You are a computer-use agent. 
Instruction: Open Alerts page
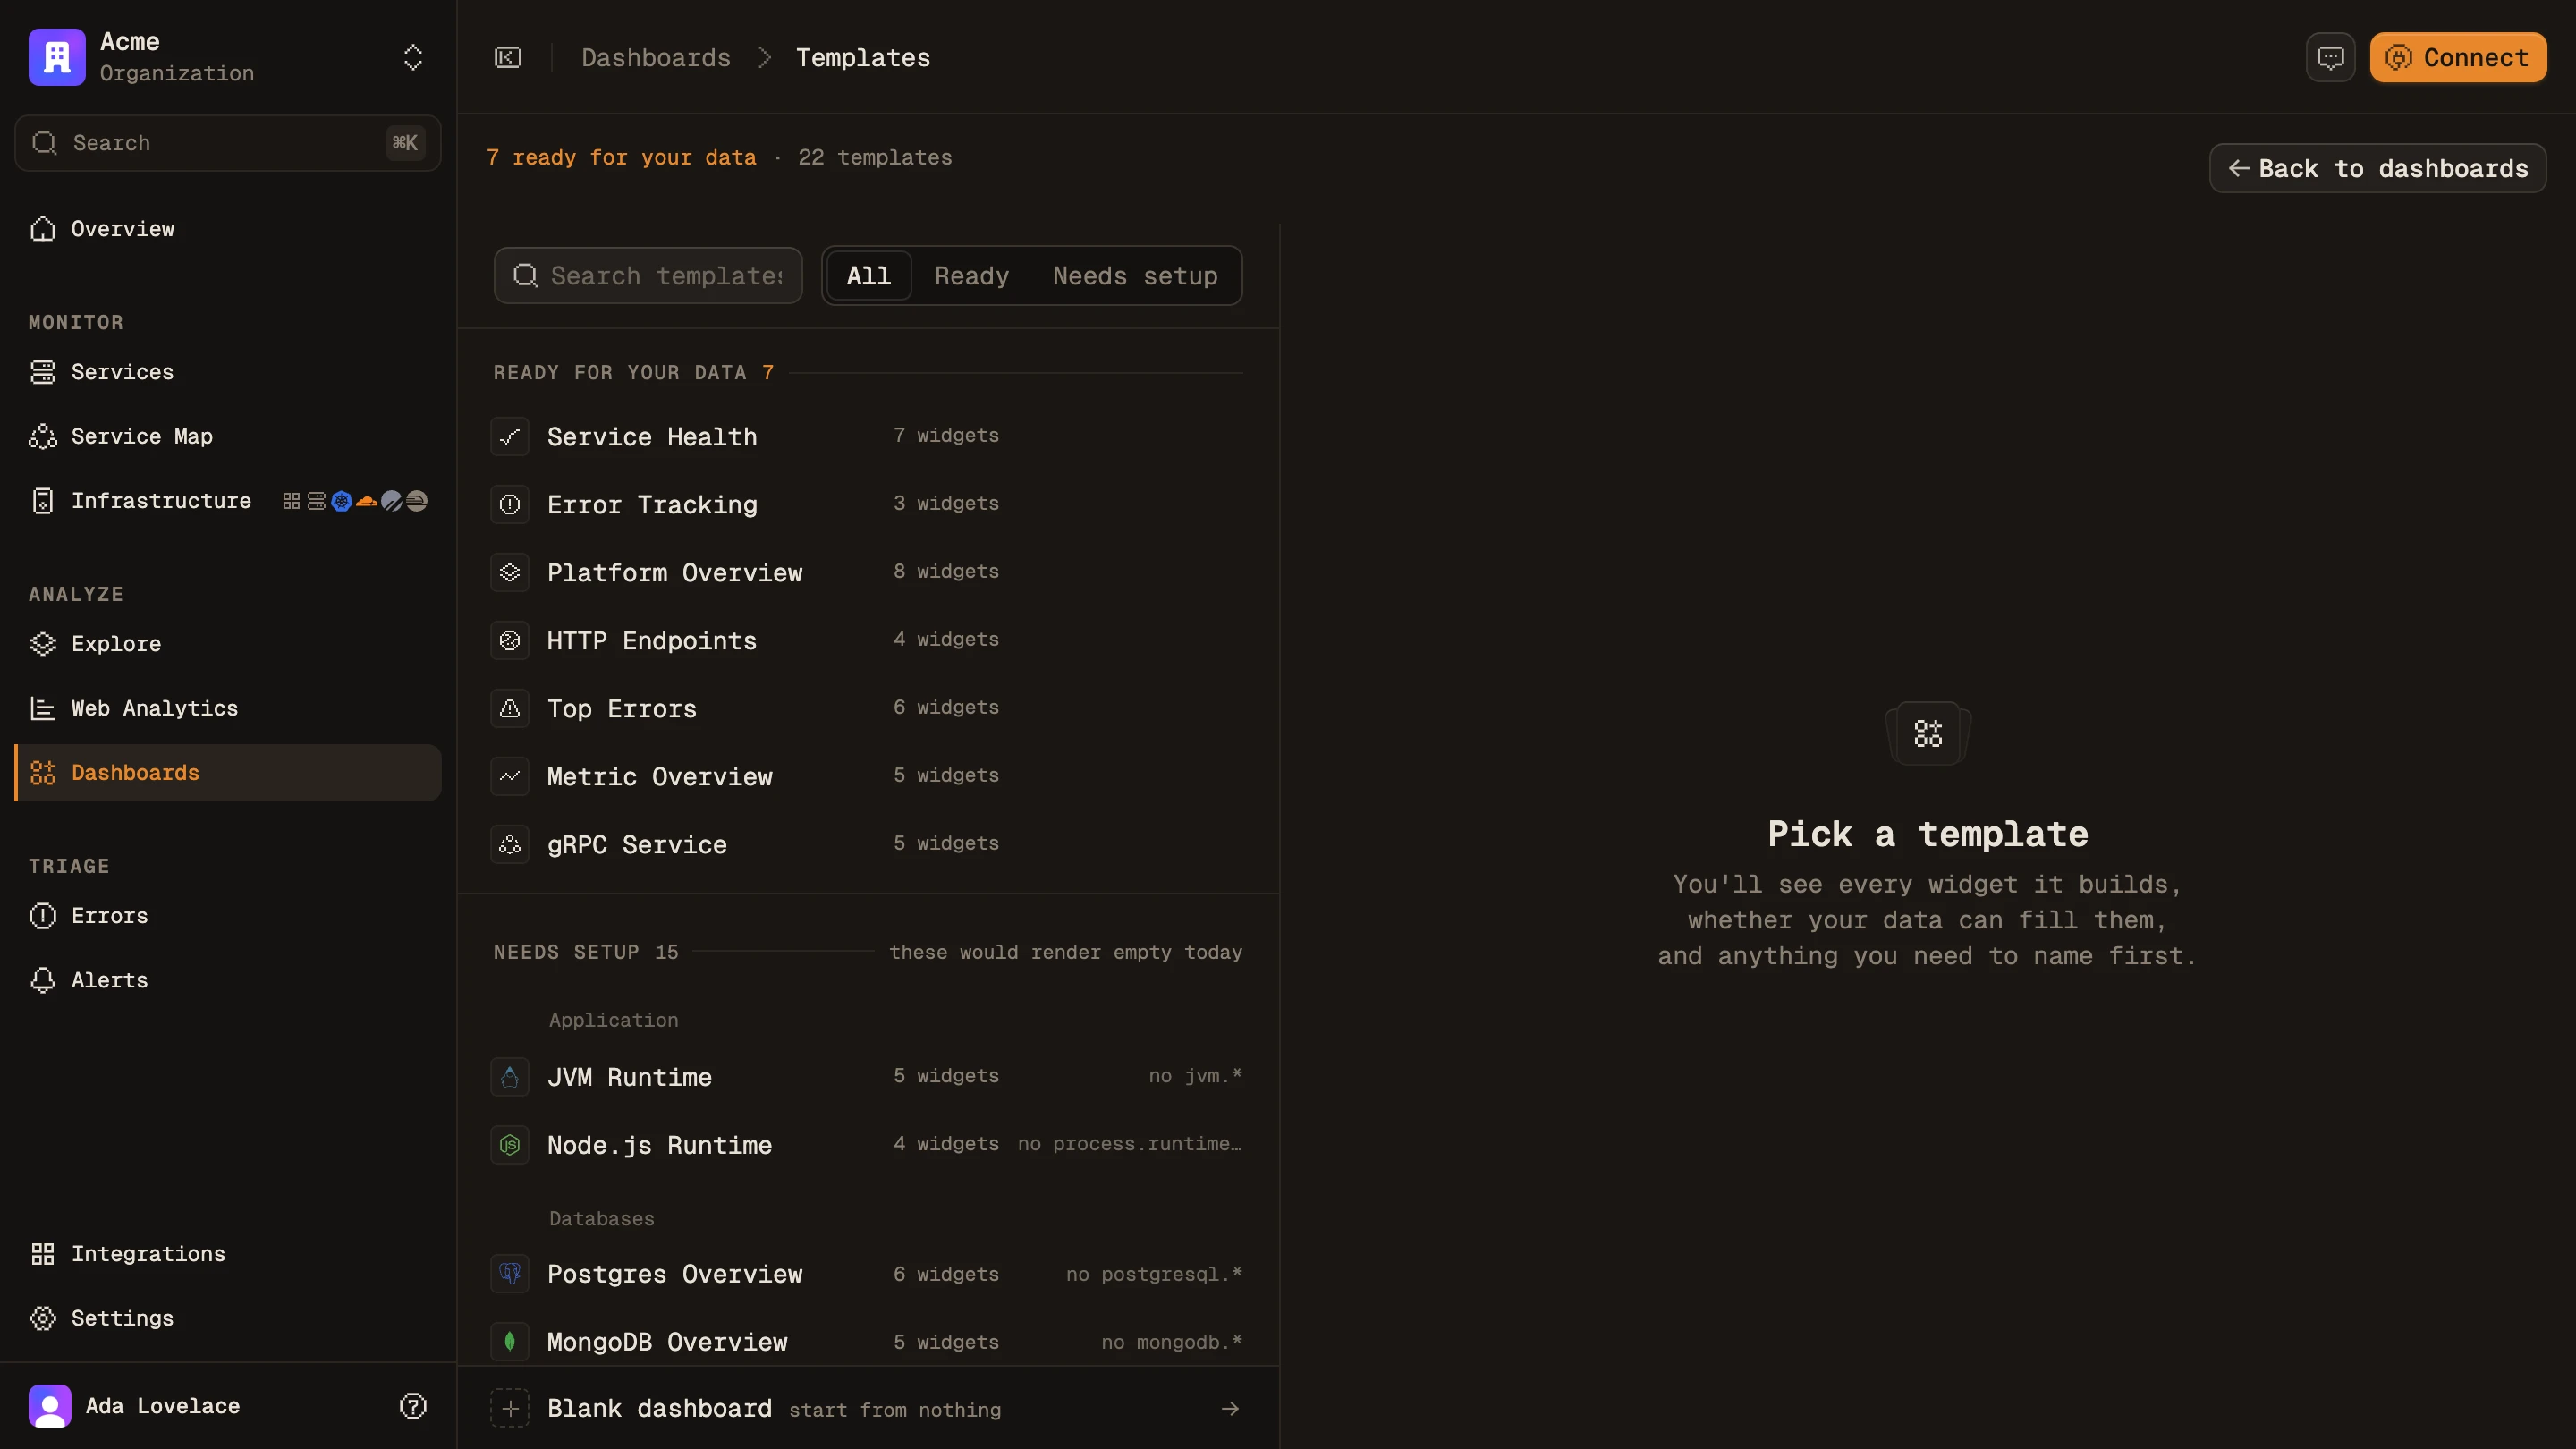coord(228,980)
